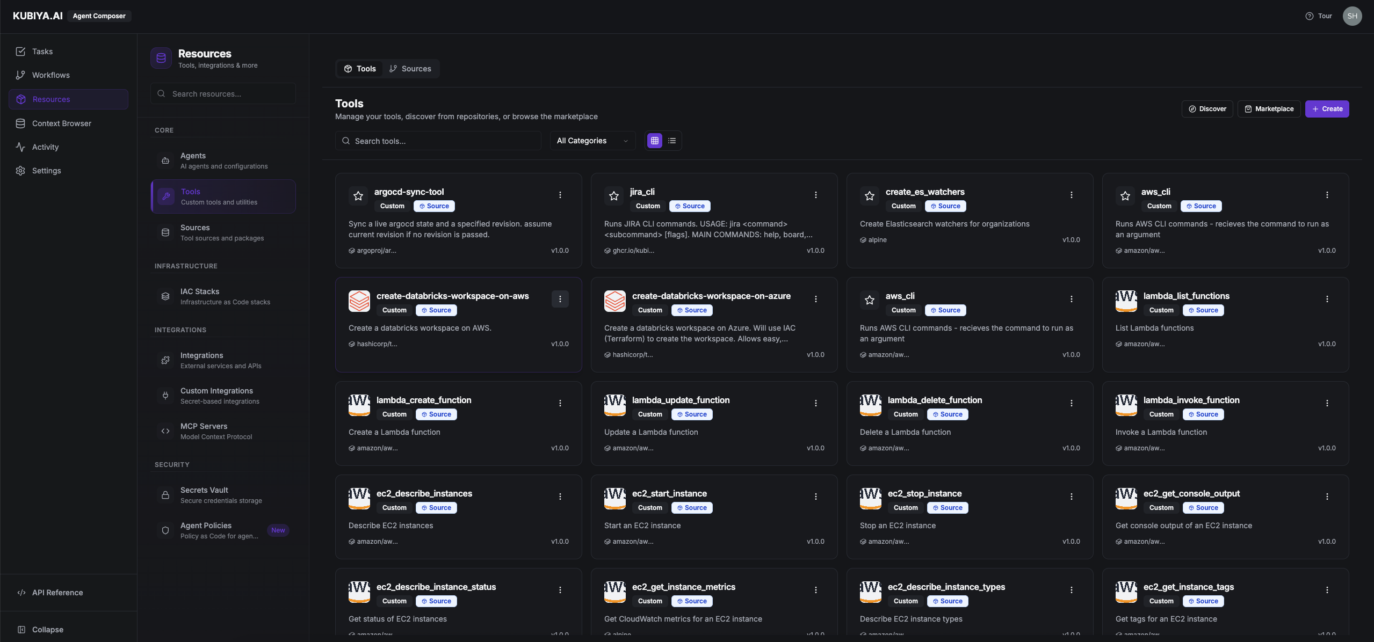Click the Resources cube icon in the sidebar
Image resolution: width=1374 pixels, height=642 pixels.
point(21,99)
